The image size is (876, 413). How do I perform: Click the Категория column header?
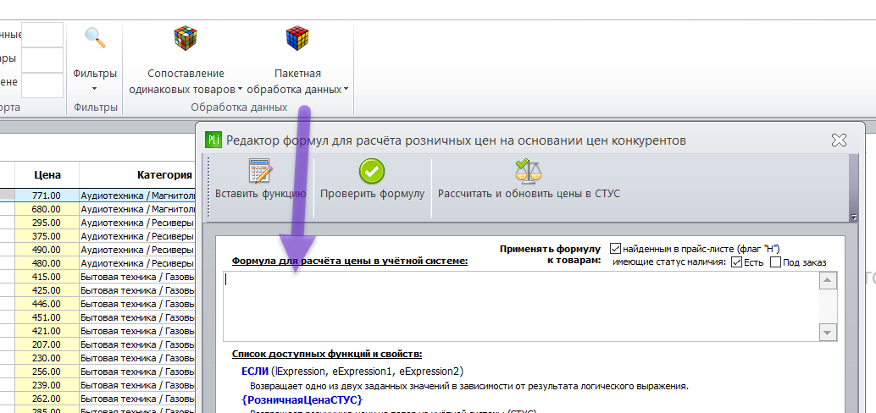point(137,174)
